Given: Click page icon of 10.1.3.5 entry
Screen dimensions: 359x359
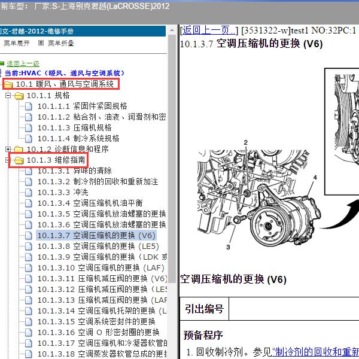Looking at the screenshot, I should [x=28, y=214].
